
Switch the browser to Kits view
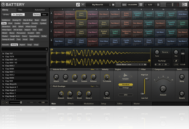(6, 15)
